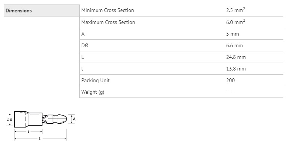The image size is (292, 144).
Task: Click the bullet connector diagram image
Action: (x=41, y=126)
